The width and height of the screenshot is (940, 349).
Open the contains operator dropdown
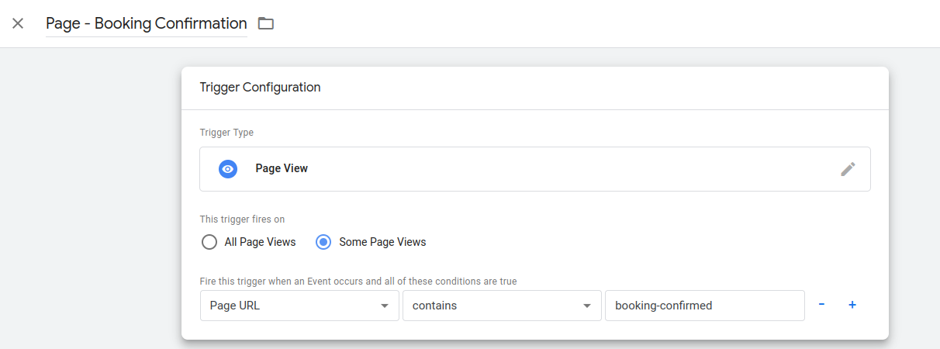[x=502, y=306]
